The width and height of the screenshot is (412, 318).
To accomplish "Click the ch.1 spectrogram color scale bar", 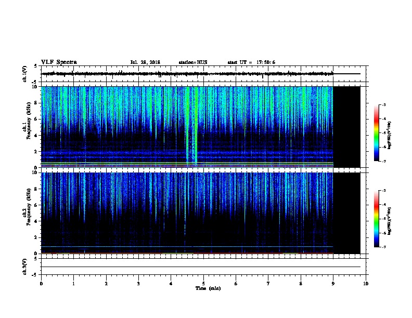I will coord(377,133).
